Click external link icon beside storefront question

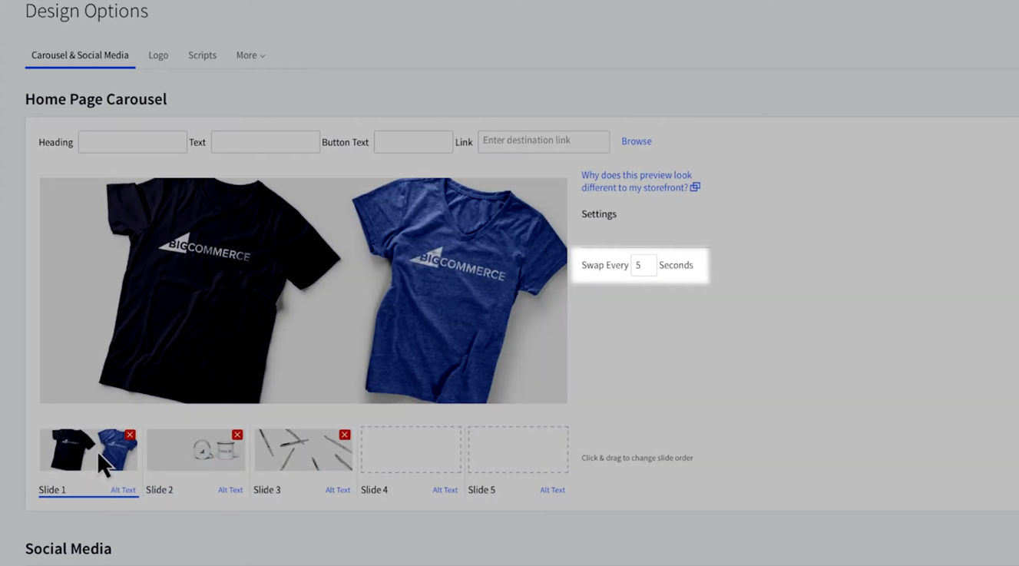(x=695, y=187)
